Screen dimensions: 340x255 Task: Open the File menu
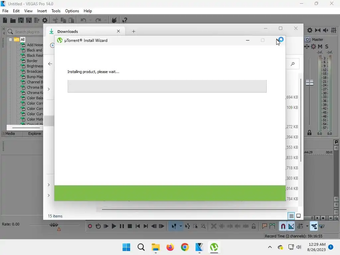coord(5,11)
